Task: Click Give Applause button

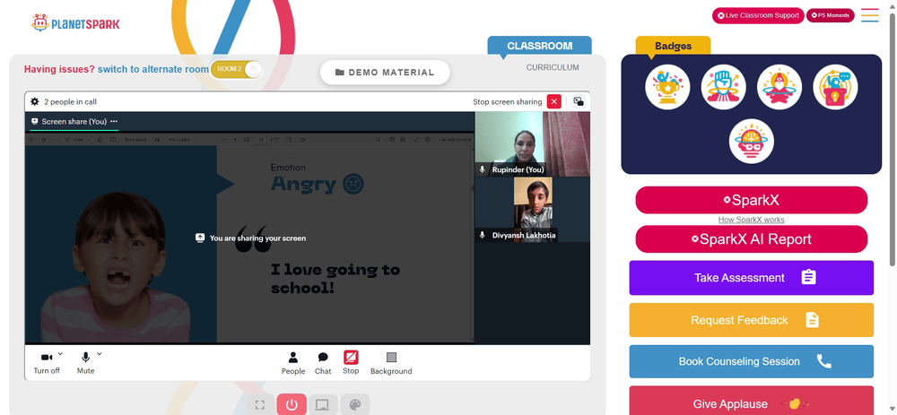Action: point(751,401)
